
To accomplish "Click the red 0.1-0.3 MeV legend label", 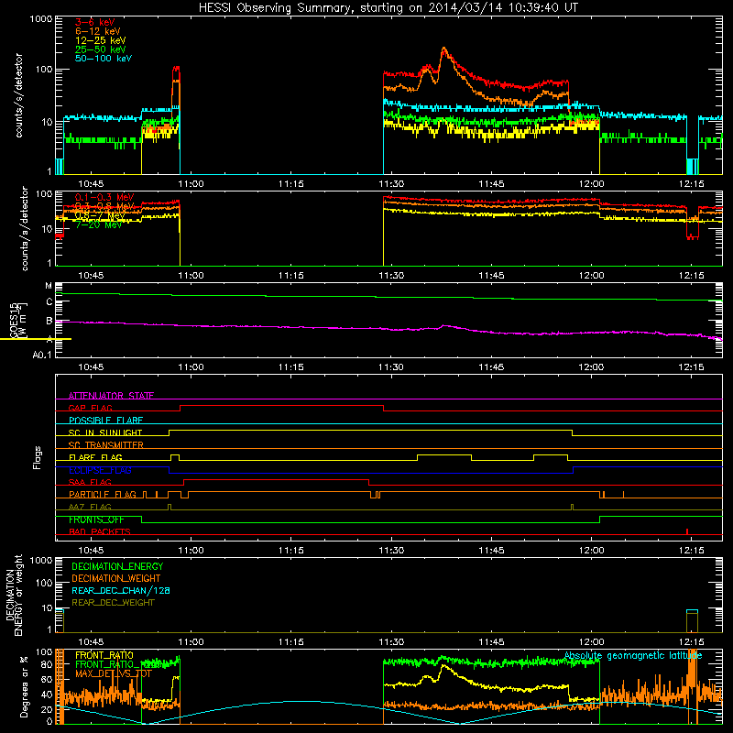I will (x=104, y=197).
